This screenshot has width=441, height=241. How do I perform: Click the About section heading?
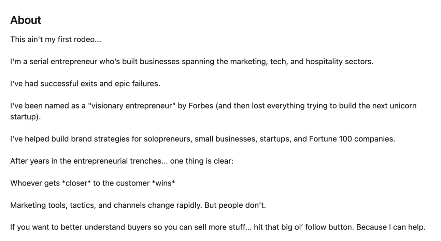(x=26, y=20)
